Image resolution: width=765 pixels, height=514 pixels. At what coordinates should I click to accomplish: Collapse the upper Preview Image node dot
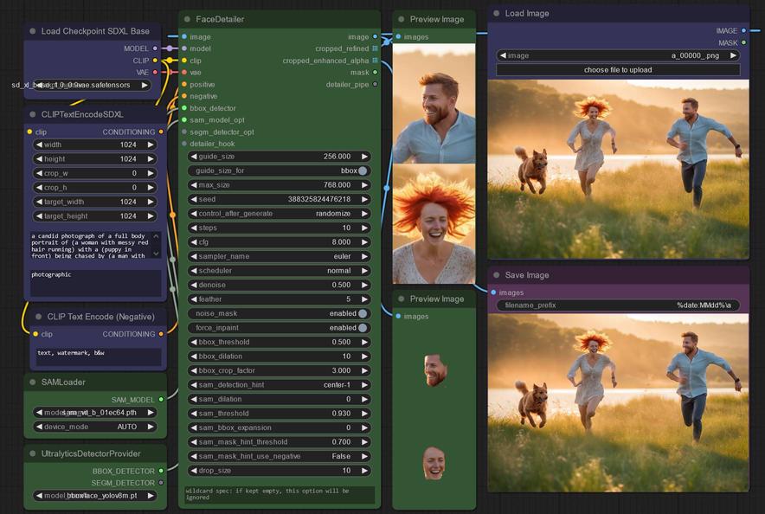pyautogui.click(x=401, y=20)
